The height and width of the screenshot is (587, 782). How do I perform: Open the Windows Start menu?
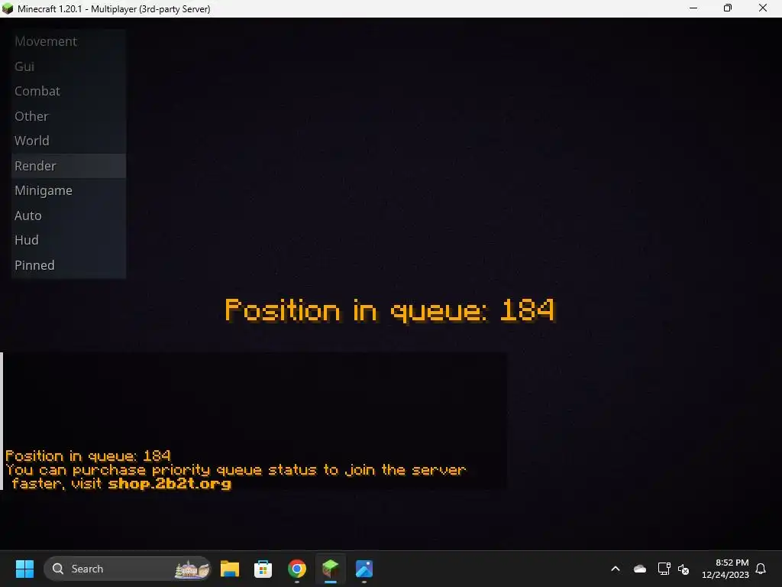pyautogui.click(x=24, y=569)
